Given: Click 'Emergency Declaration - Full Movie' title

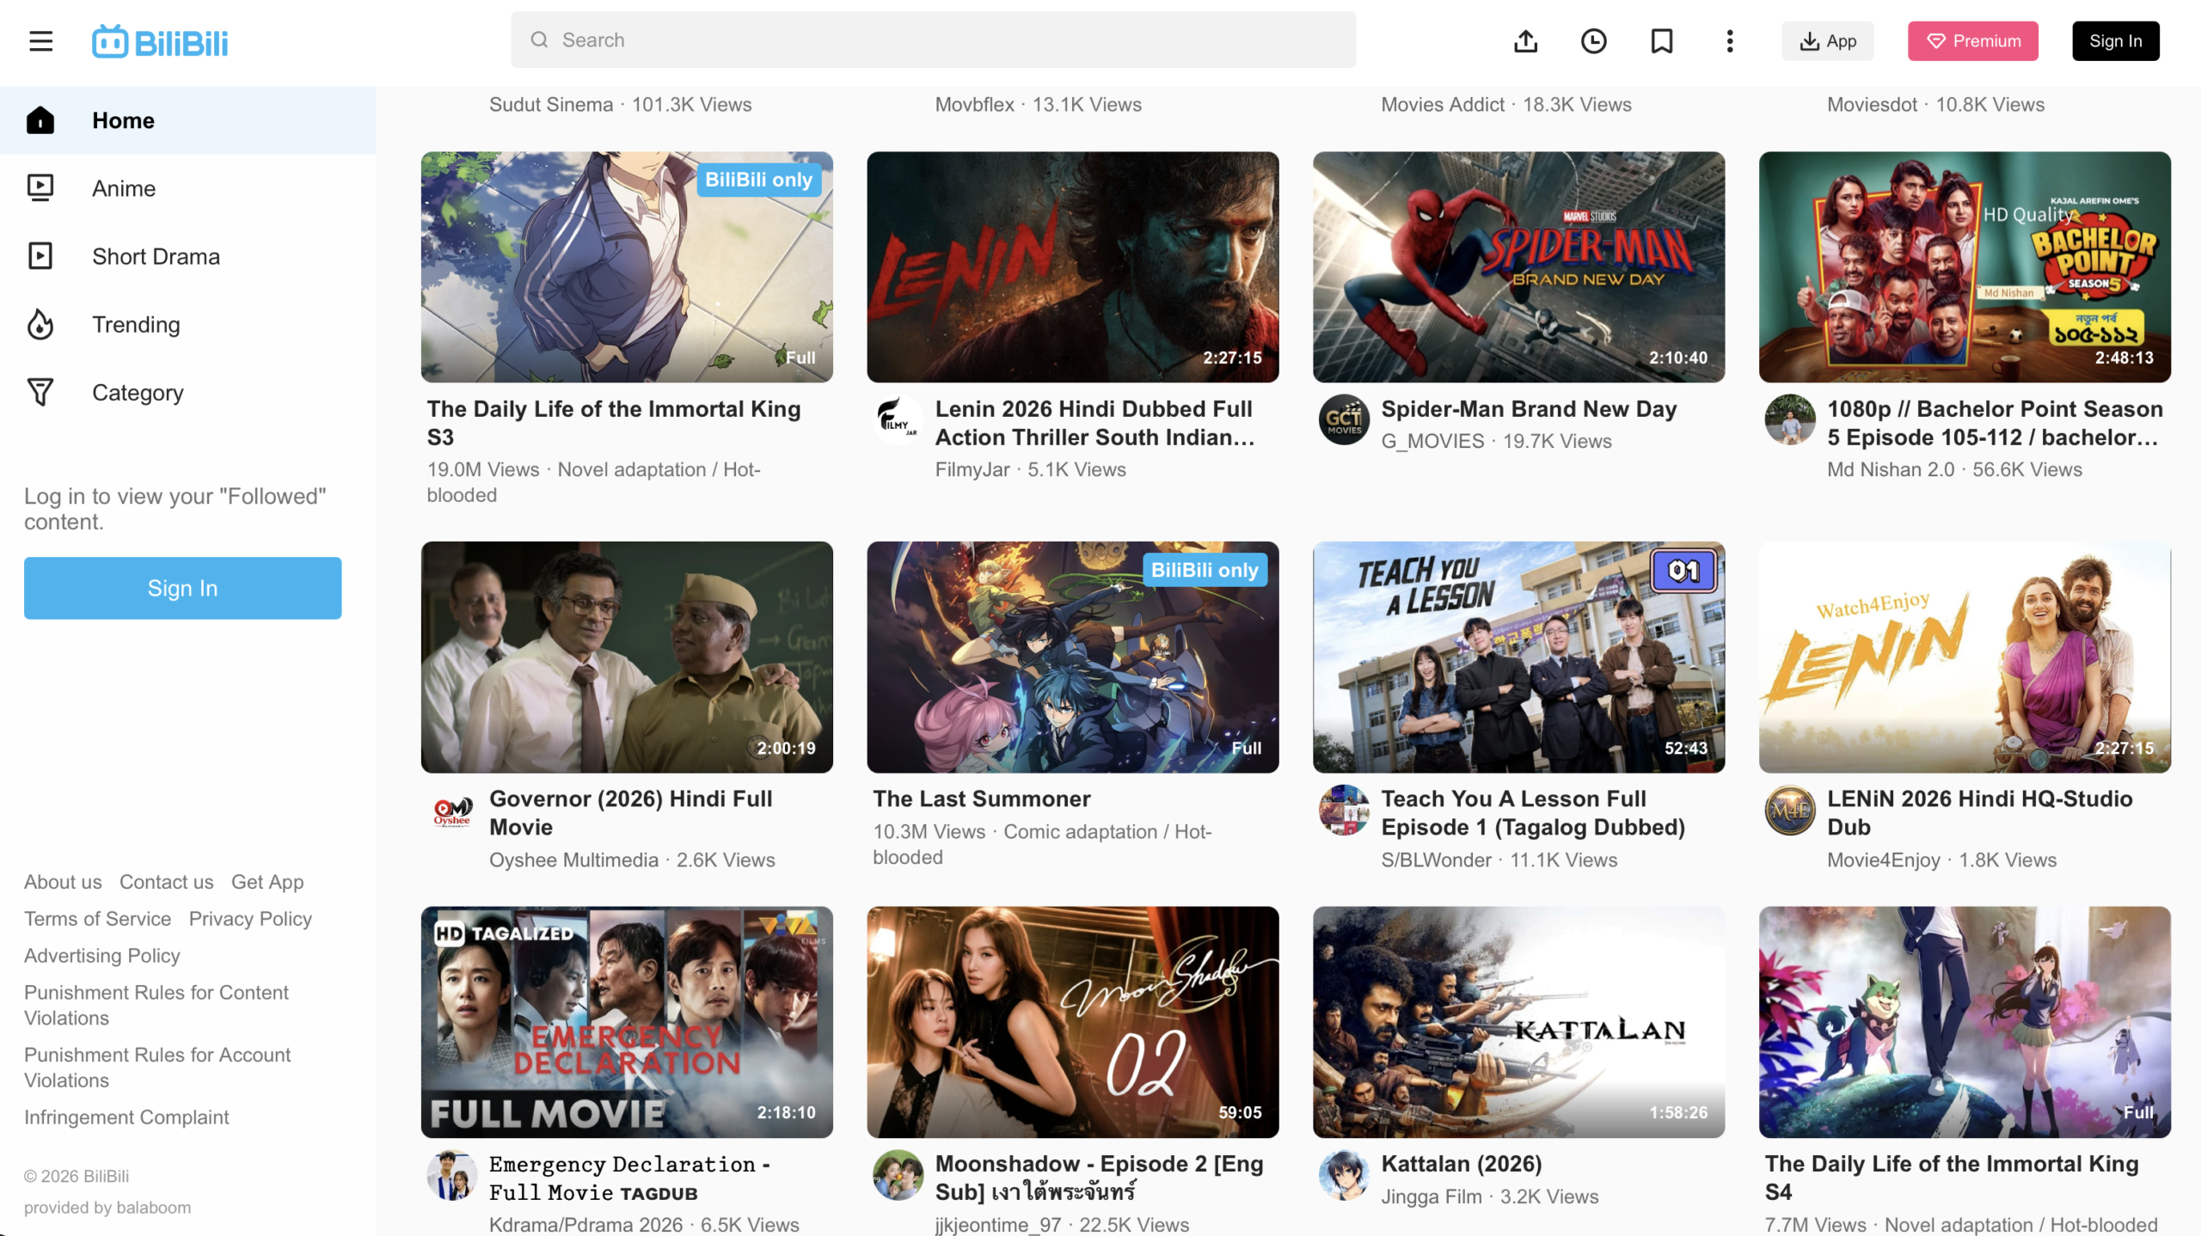Looking at the screenshot, I should coord(629,1178).
